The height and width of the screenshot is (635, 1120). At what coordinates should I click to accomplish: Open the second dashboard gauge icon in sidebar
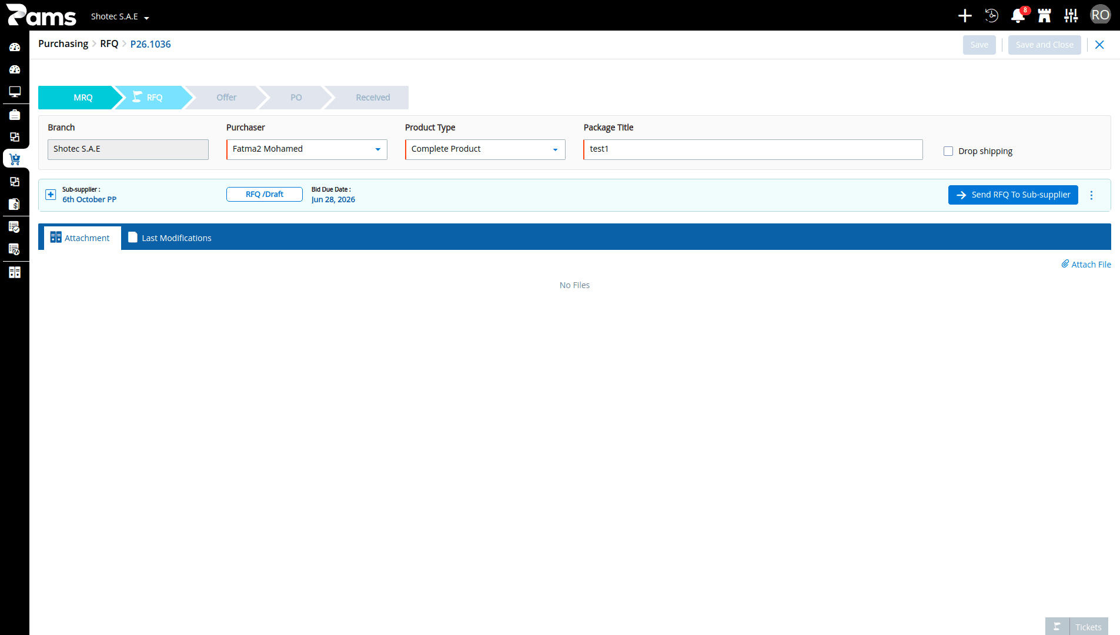coord(15,69)
